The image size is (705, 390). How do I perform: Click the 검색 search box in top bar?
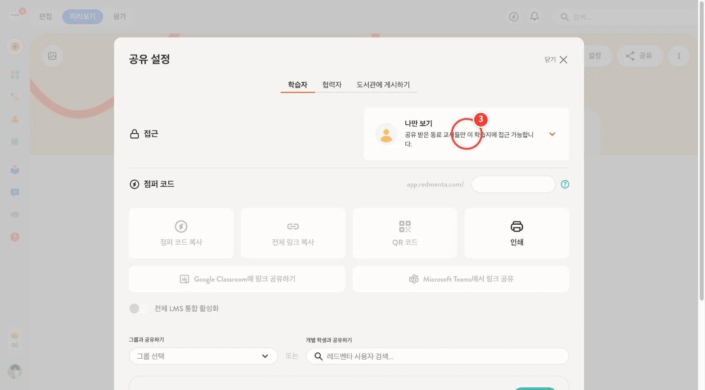pyautogui.click(x=626, y=17)
